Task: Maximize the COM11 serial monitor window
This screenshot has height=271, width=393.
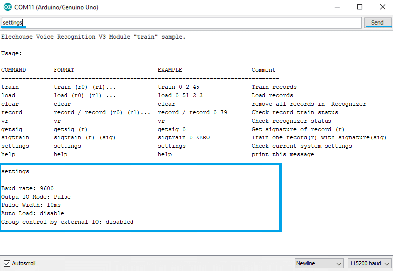Action: click(360, 7)
